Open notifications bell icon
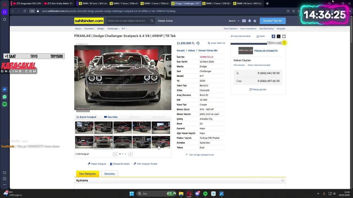 [250, 21]
